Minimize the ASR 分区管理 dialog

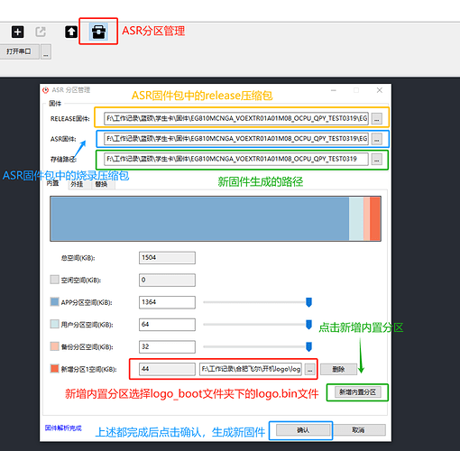pos(334,90)
